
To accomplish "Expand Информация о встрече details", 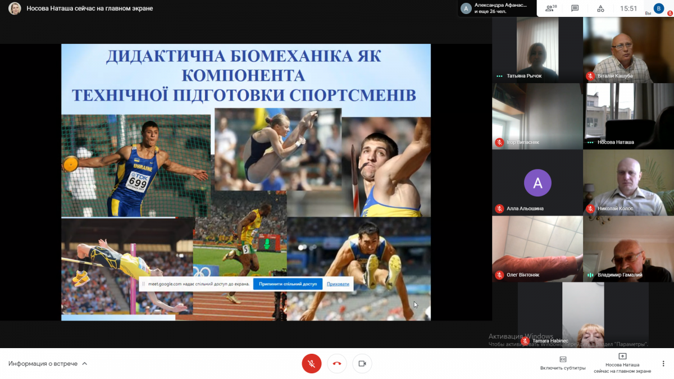I will pos(48,363).
